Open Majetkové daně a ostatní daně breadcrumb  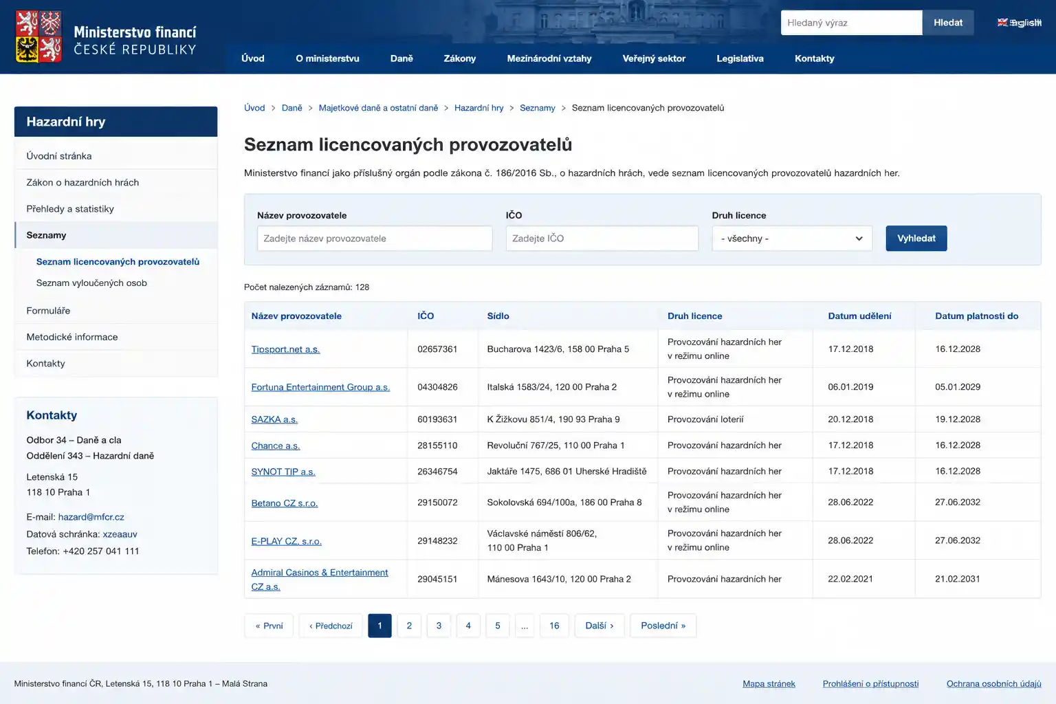click(378, 108)
